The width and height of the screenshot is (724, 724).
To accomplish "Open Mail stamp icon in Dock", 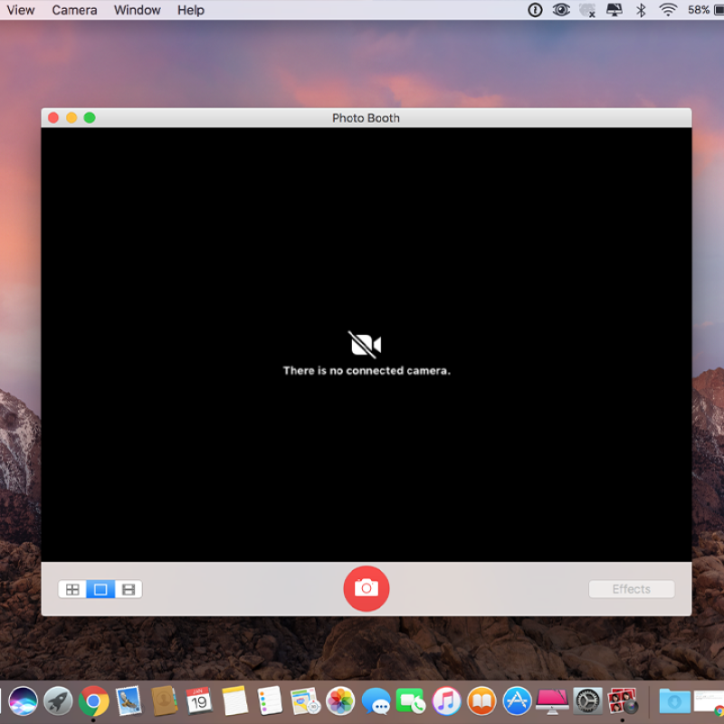I will pyautogui.click(x=129, y=700).
